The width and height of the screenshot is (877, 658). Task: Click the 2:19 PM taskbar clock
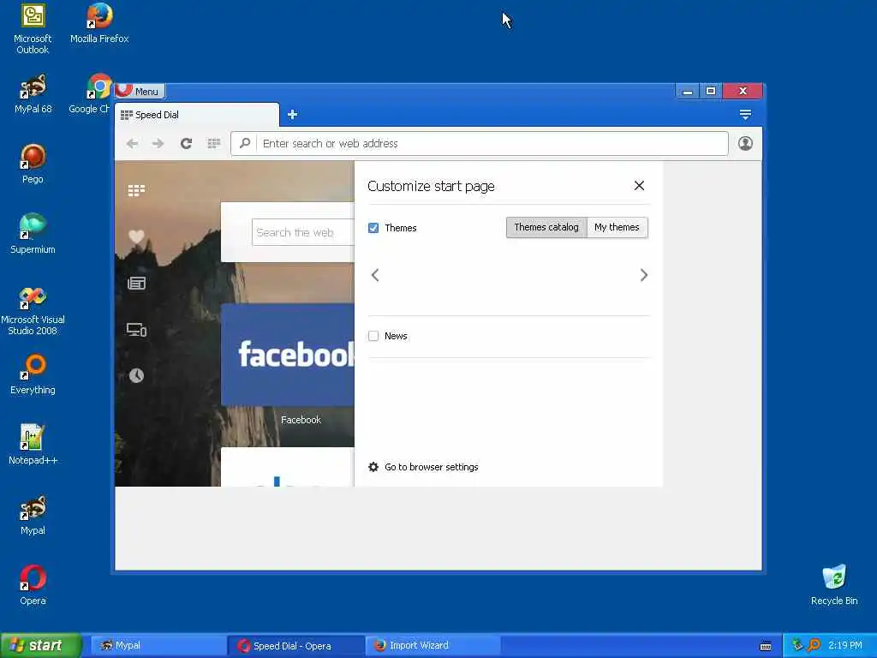[x=845, y=646]
